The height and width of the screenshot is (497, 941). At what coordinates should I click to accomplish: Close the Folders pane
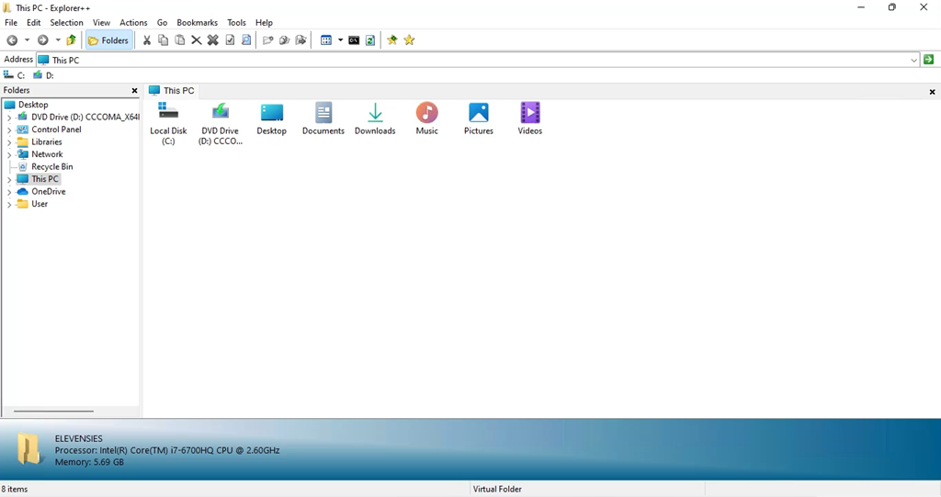(134, 91)
